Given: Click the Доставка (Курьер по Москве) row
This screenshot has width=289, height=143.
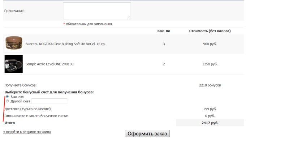Looking at the screenshot, I should pos(124,109).
